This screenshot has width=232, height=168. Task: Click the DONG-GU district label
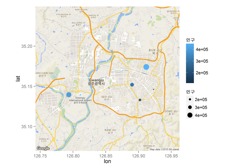pos(171,112)
